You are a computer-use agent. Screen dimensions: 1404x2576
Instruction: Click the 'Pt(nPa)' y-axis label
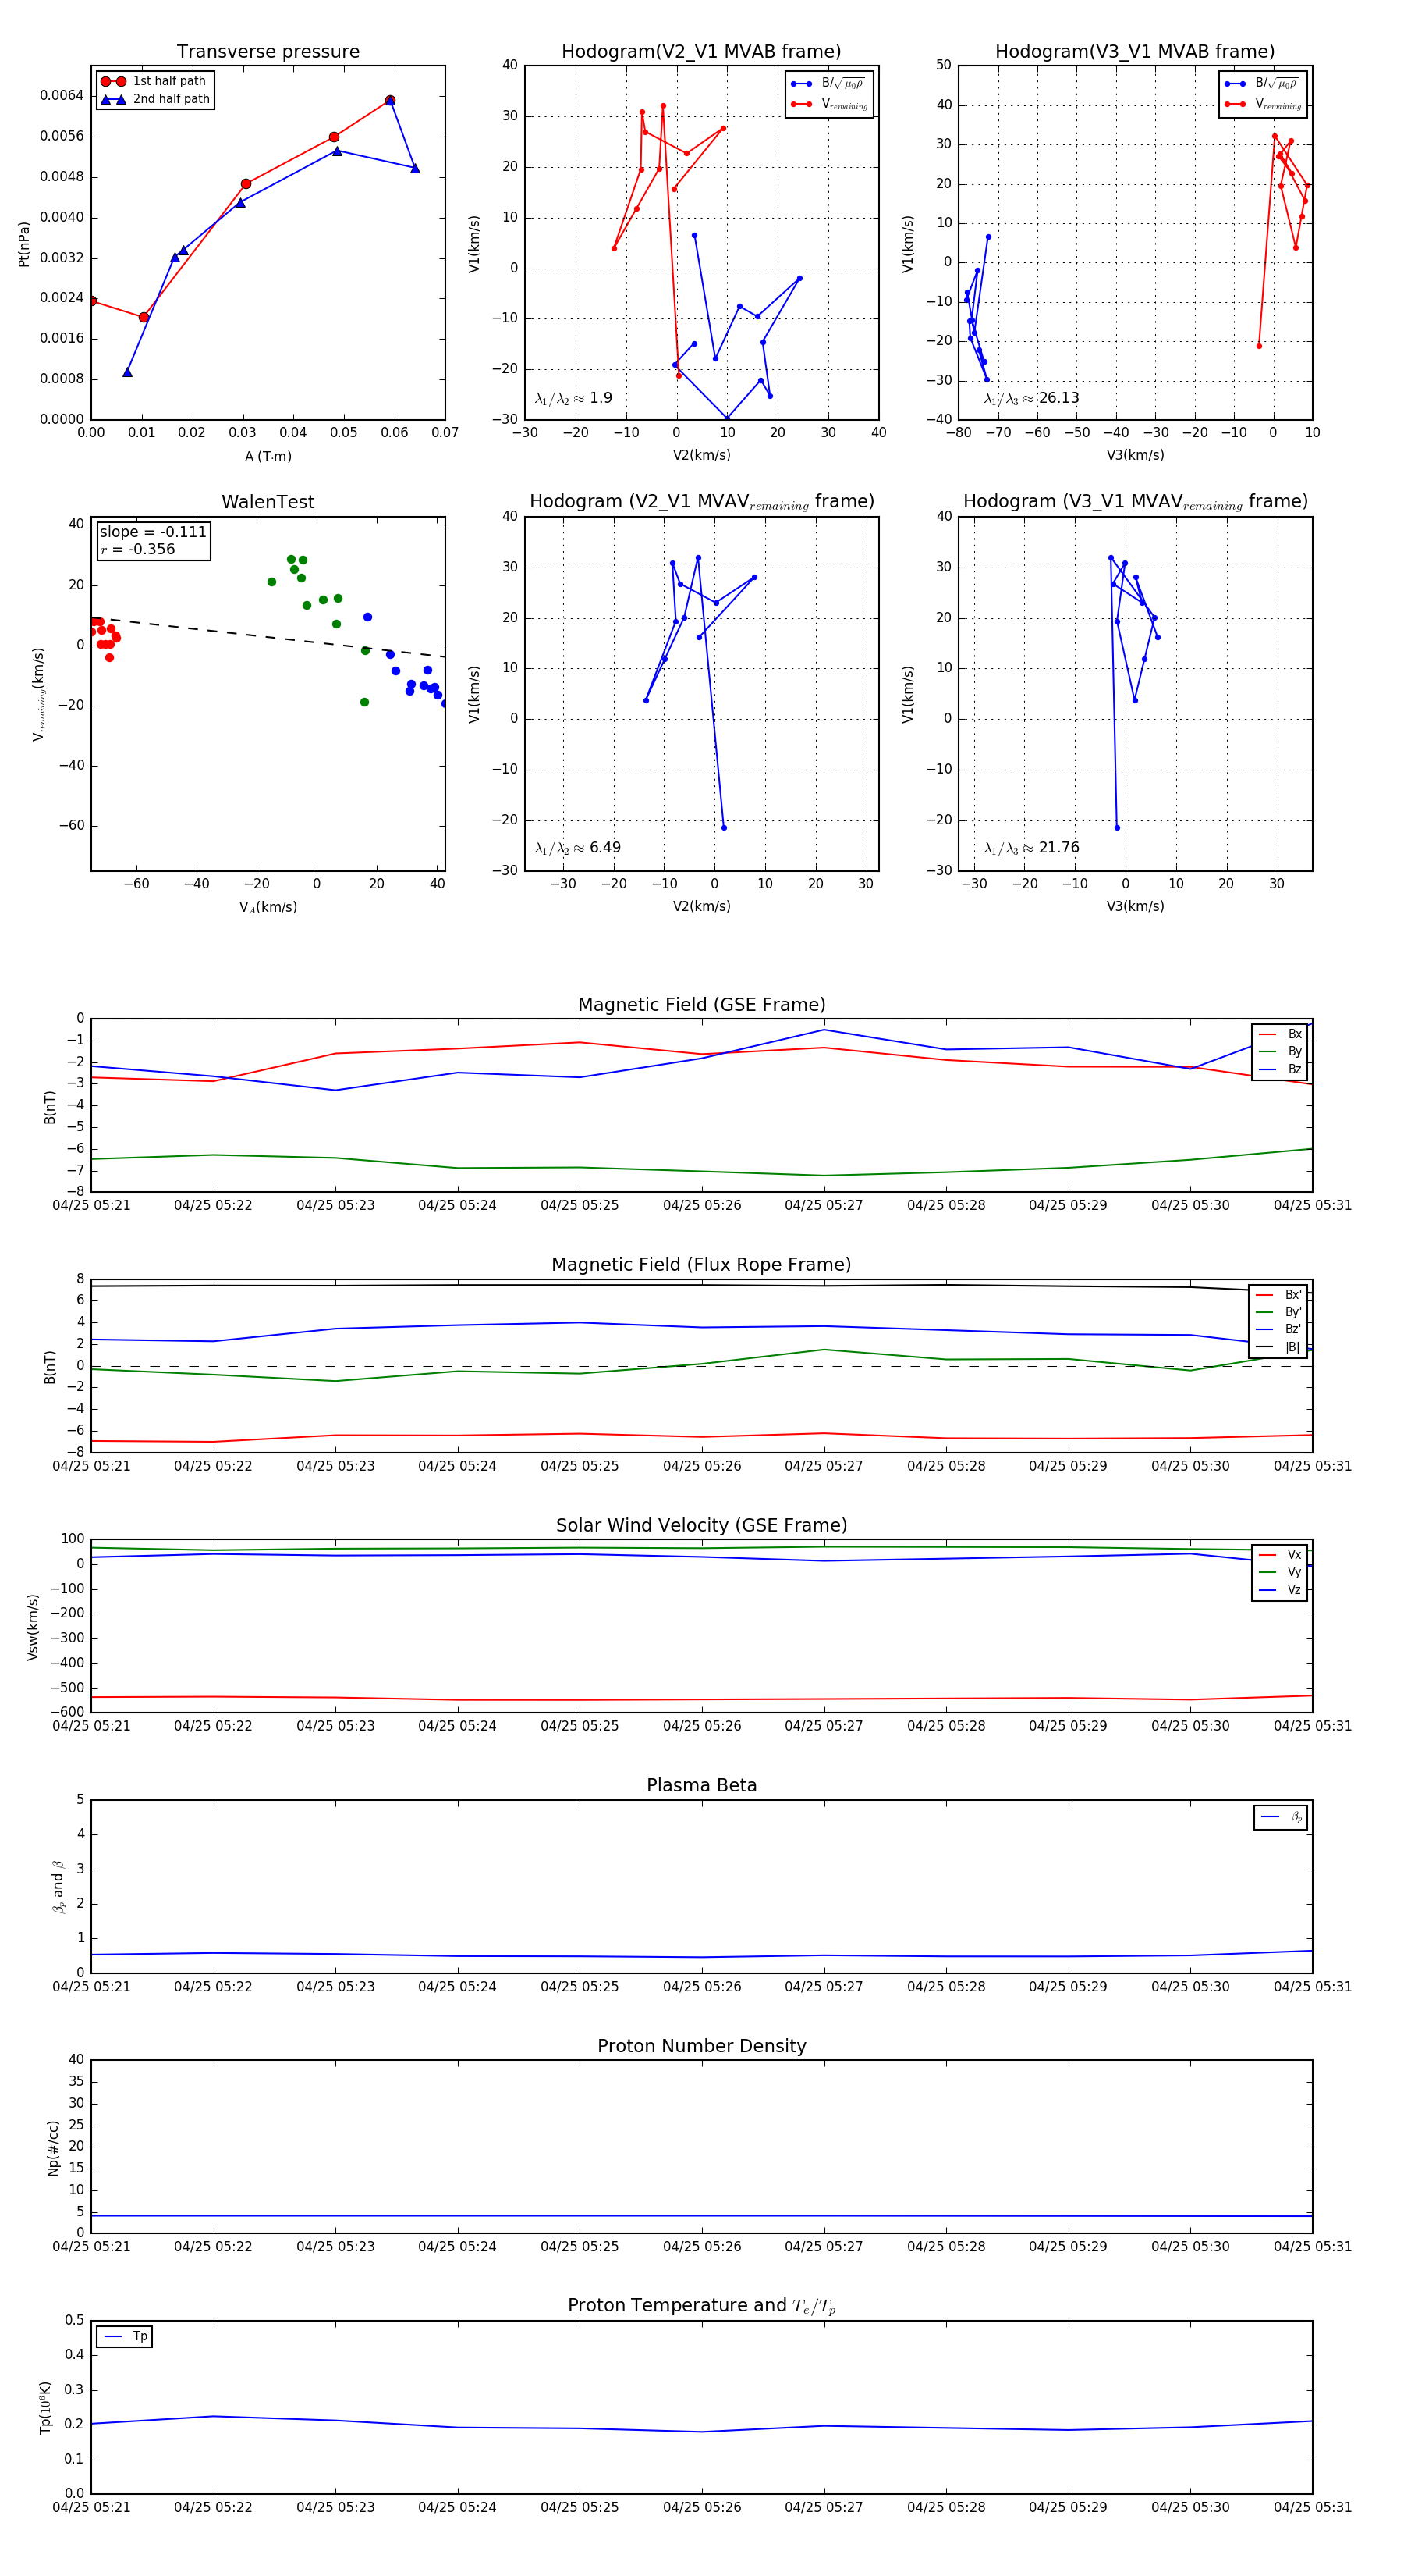(x=24, y=243)
